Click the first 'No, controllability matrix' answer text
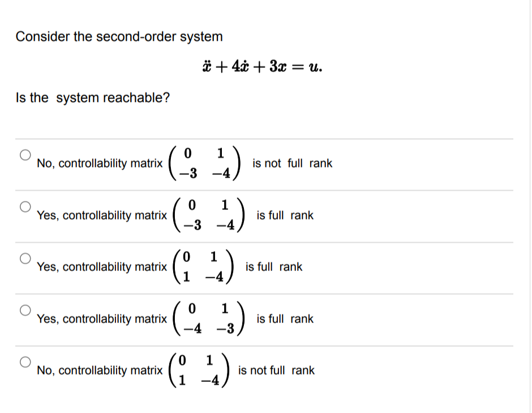The height and width of the screenshot is (413, 532). coord(100,164)
